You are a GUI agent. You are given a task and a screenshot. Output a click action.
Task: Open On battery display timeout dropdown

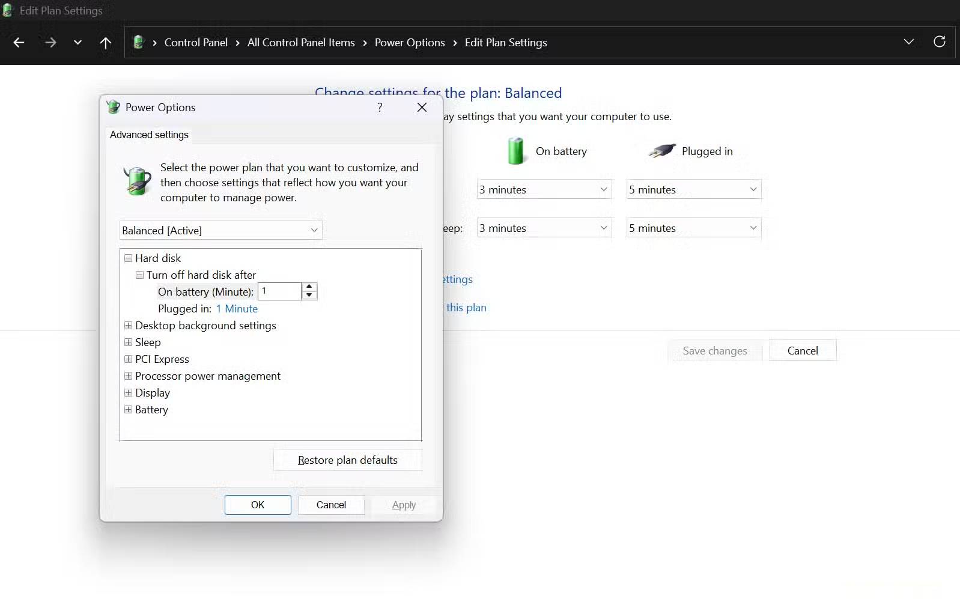click(544, 190)
